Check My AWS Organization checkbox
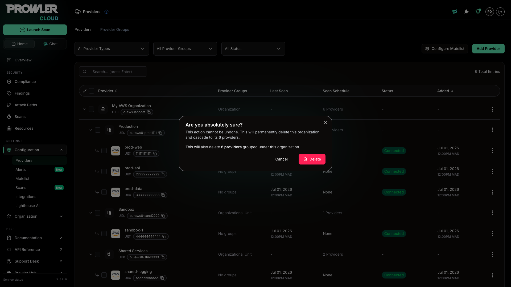The height and width of the screenshot is (287, 511). click(x=91, y=109)
